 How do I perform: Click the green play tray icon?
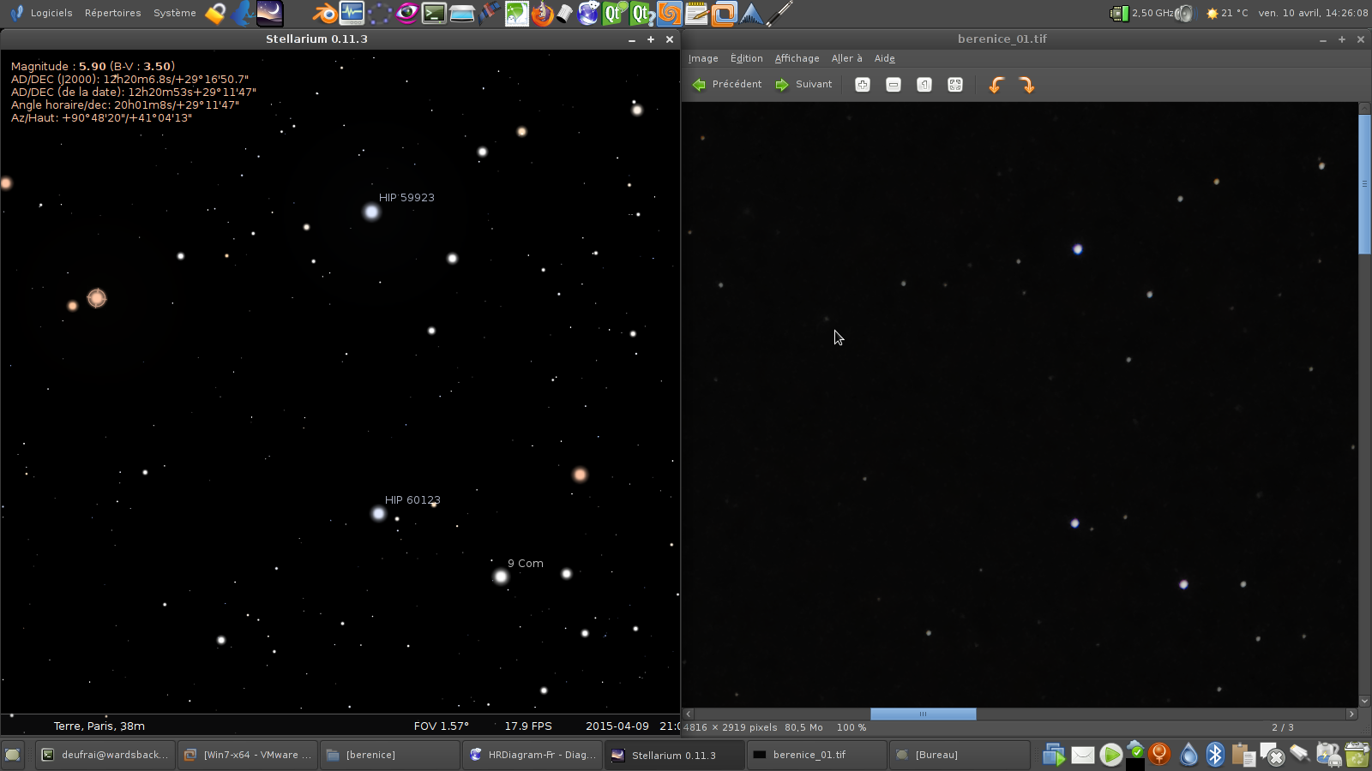tap(1110, 755)
